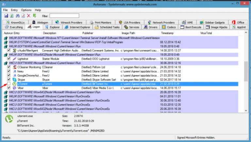Uncheck the CCleaner Monitoring checkbox
This screenshot has width=251, height=142.
pyautogui.click(x=9, y=67)
